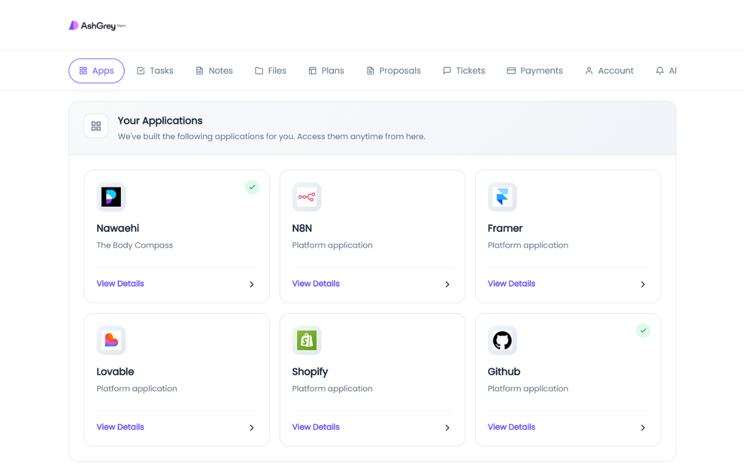Switch to the Tasks tab
This screenshot has height=474, width=746.
tap(155, 71)
